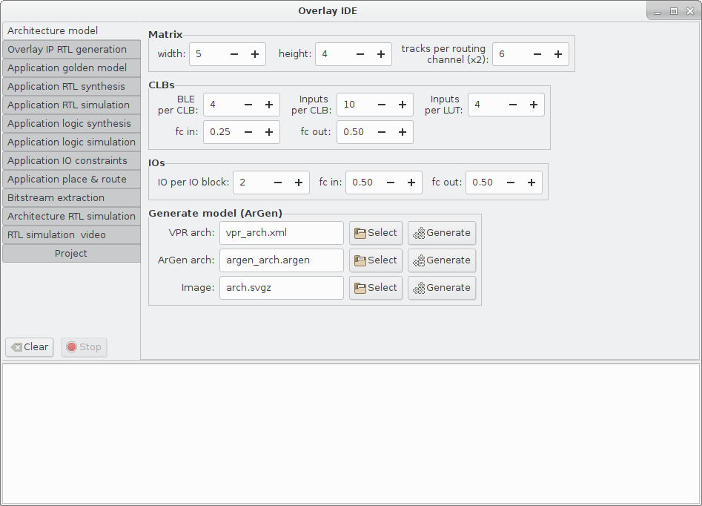
Task: Maximize the Overlay IDE window
Action: pyautogui.click(x=674, y=11)
